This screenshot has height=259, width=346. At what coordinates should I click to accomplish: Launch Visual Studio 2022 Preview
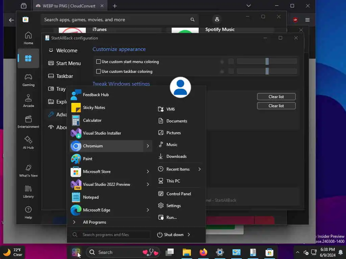point(107,184)
